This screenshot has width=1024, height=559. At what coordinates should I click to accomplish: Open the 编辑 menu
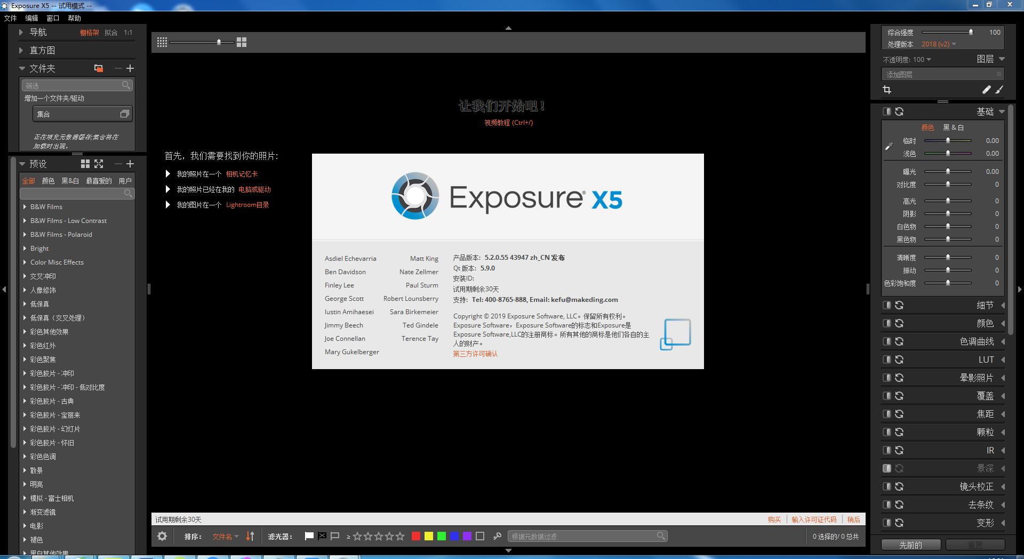tap(32, 18)
